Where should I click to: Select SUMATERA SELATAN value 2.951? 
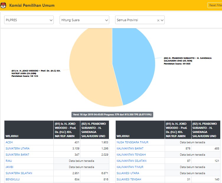pos(76,173)
